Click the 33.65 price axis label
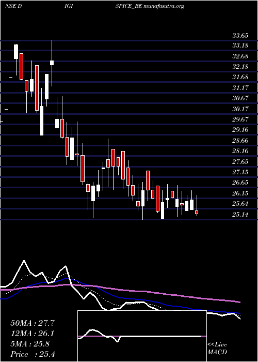 (240, 36)
